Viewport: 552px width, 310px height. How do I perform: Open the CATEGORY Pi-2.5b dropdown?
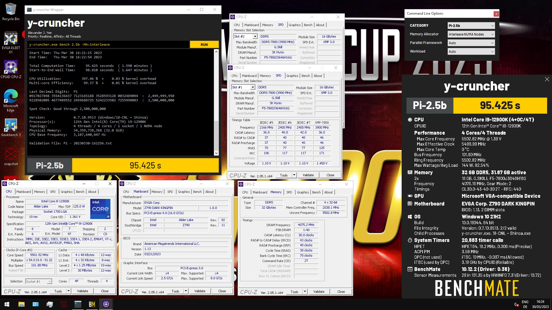pyautogui.click(x=471, y=26)
